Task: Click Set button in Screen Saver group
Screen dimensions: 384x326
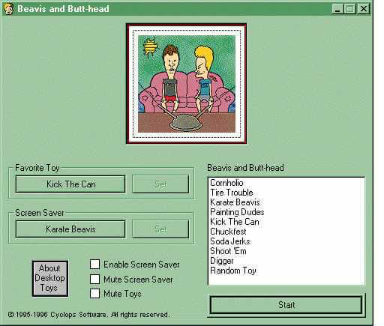Action: pyautogui.click(x=160, y=229)
